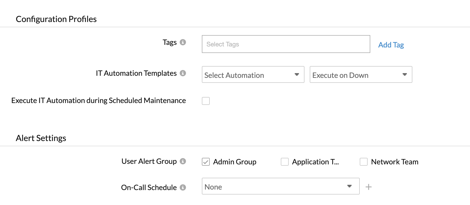Click the Network Team label text

[x=394, y=162]
